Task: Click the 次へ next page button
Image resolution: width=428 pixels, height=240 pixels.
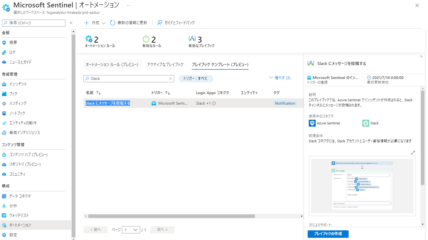Action: point(162,230)
